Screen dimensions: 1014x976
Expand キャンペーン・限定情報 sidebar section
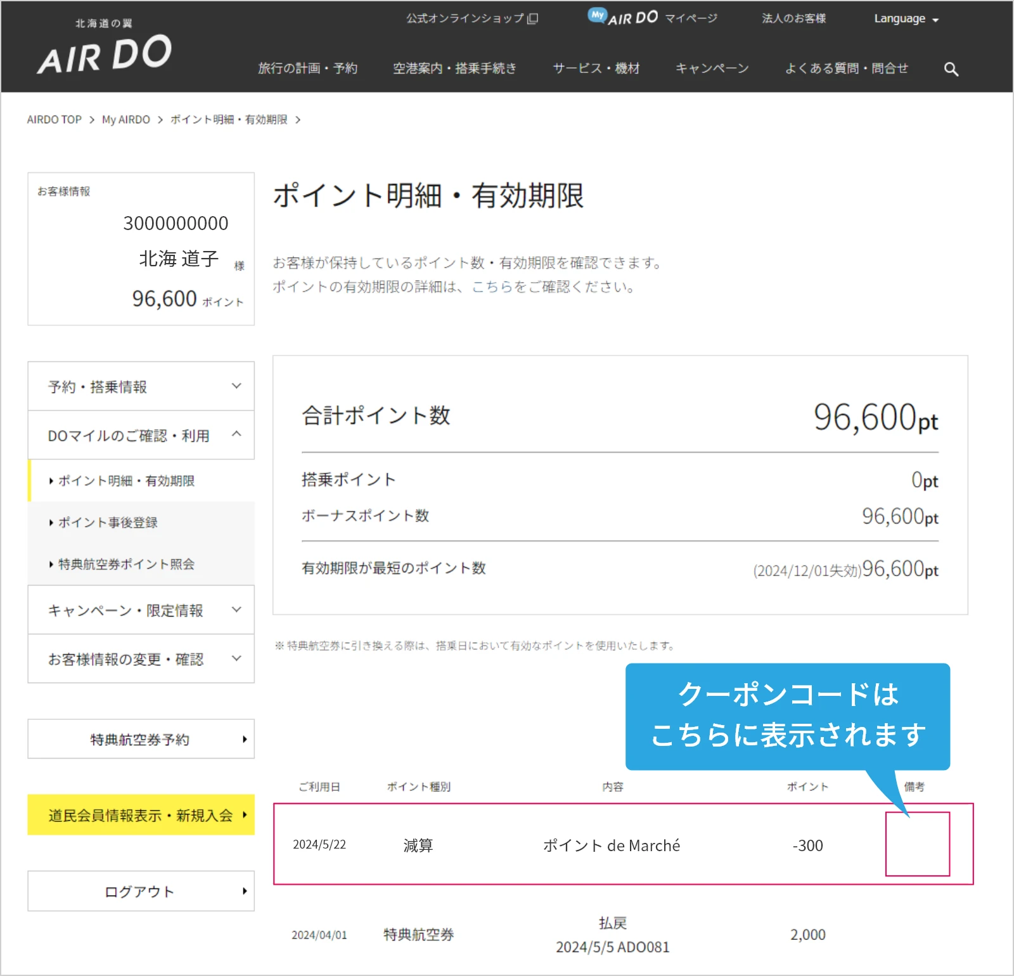pyautogui.click(x=141, y=610)
